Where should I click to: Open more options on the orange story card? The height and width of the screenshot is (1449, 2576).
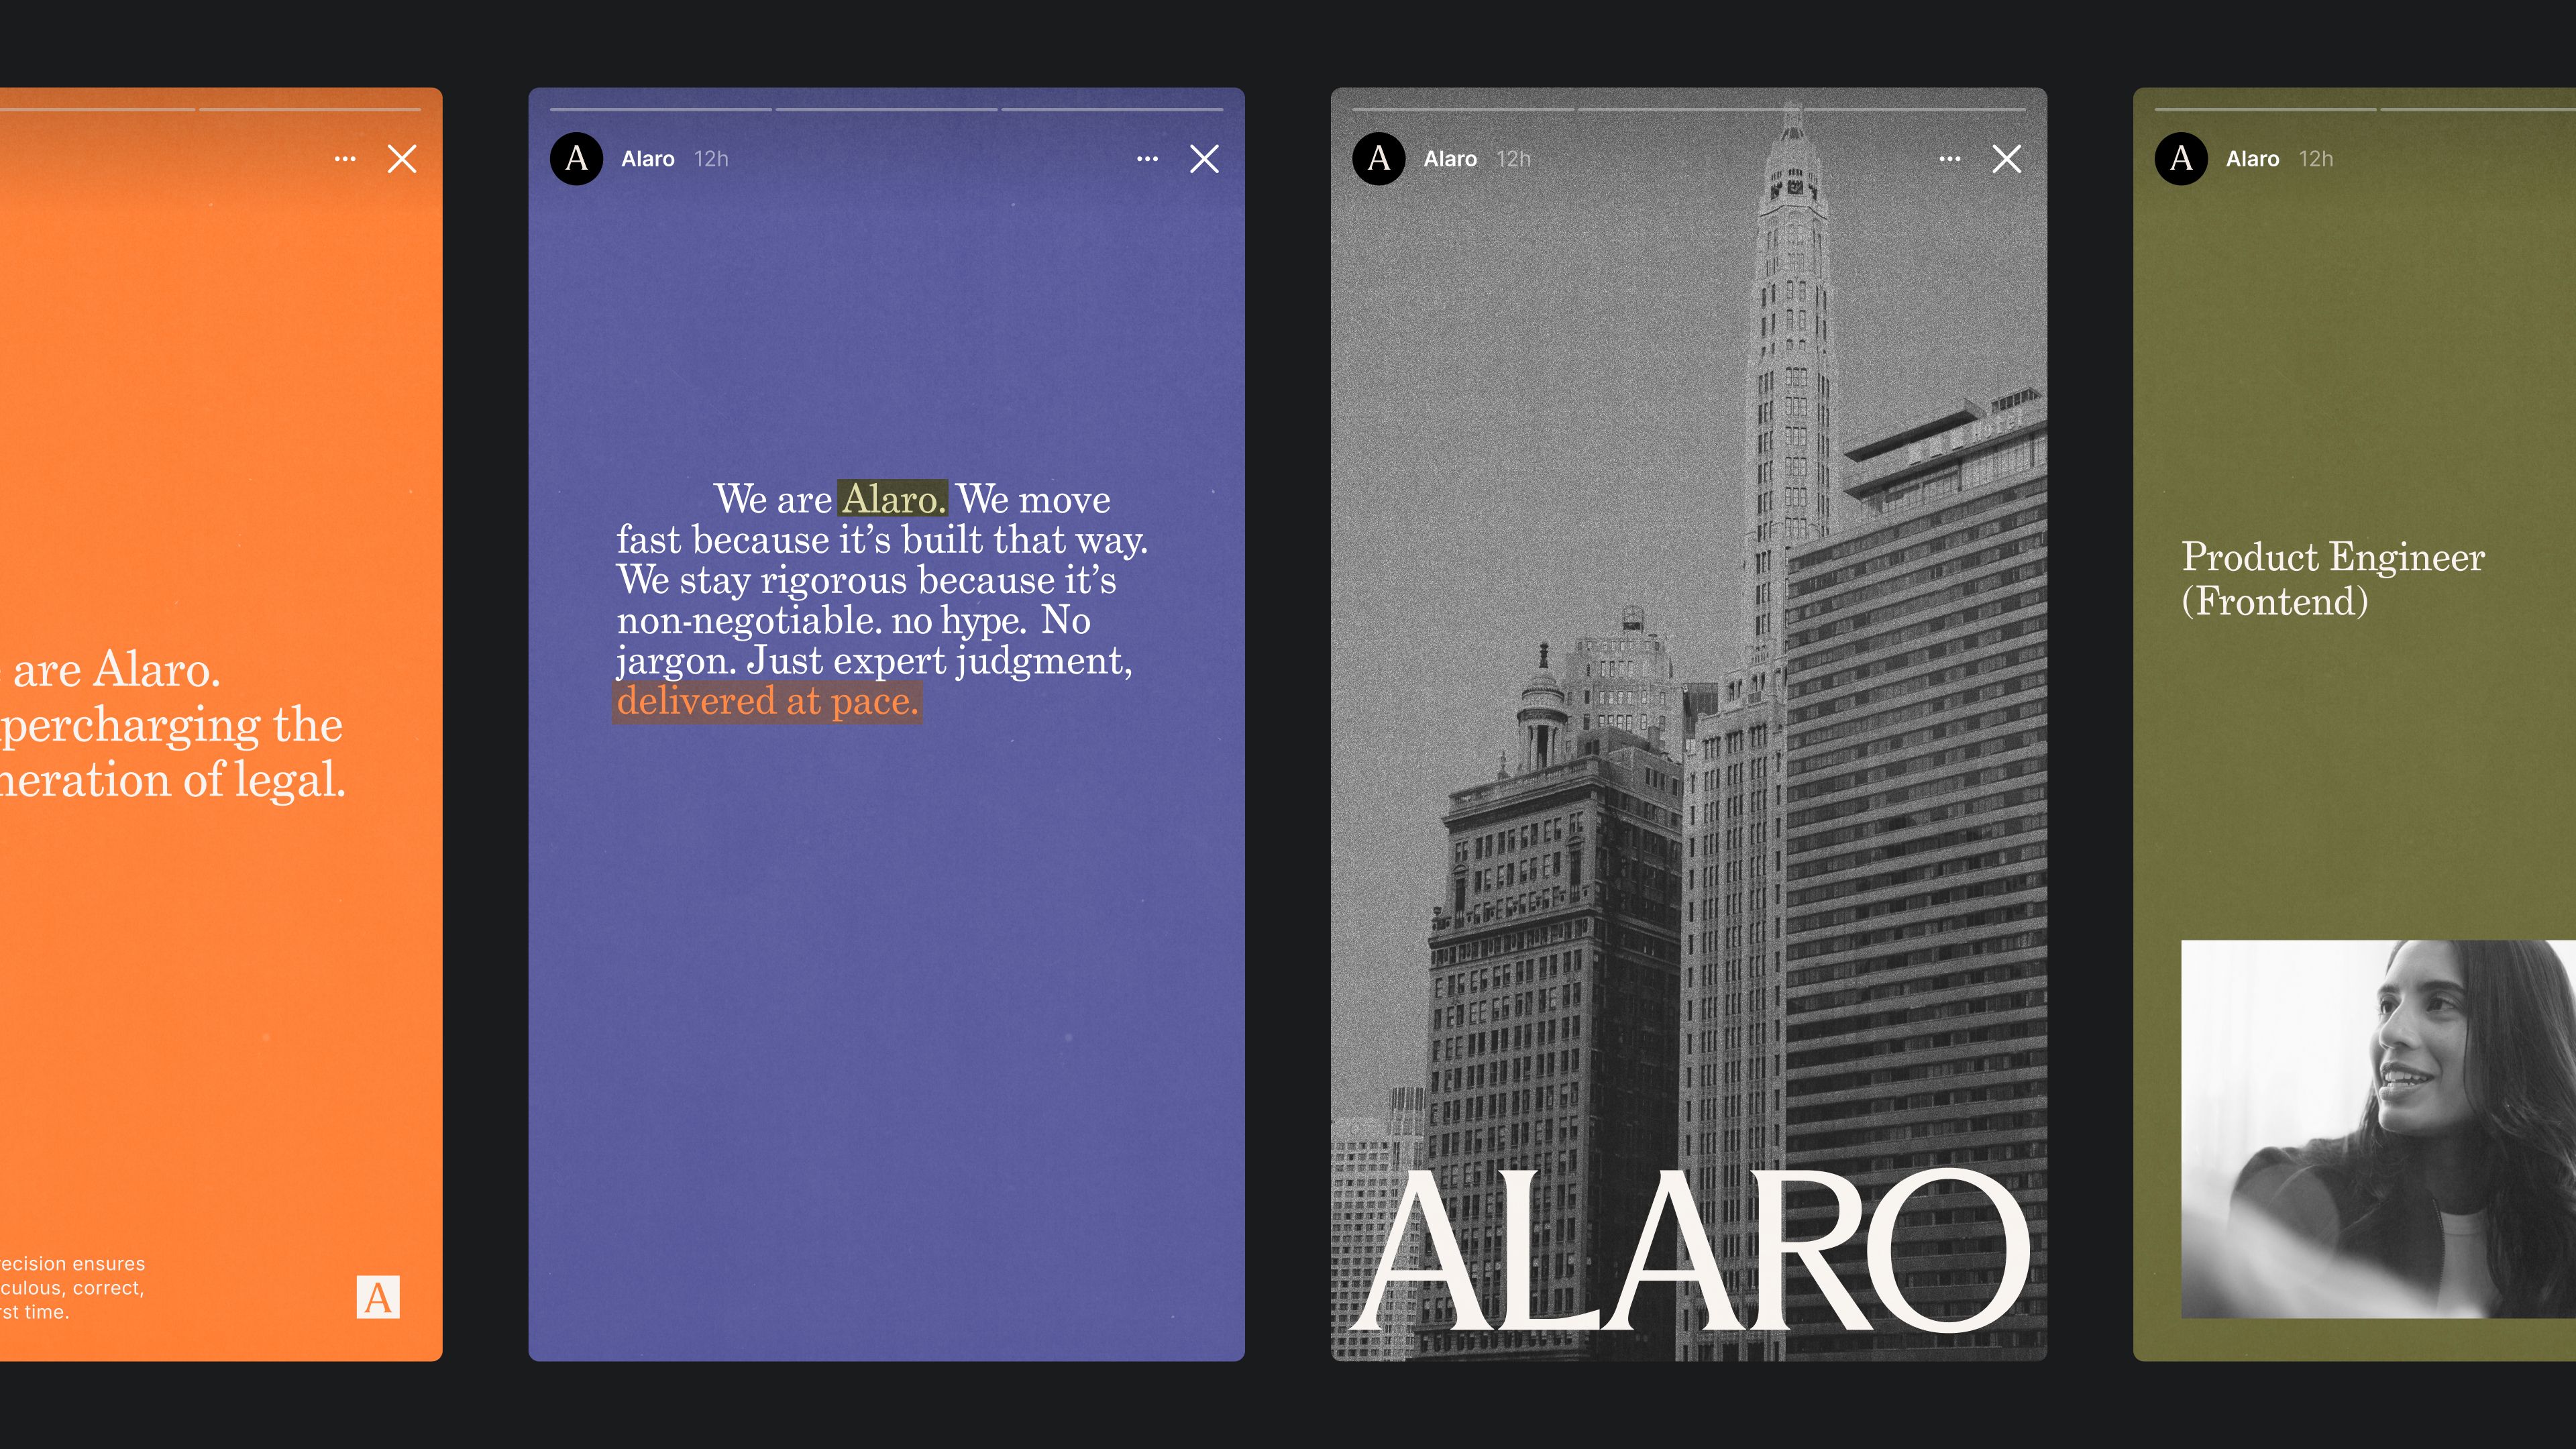pyautogui.click(x=345, y=159)
